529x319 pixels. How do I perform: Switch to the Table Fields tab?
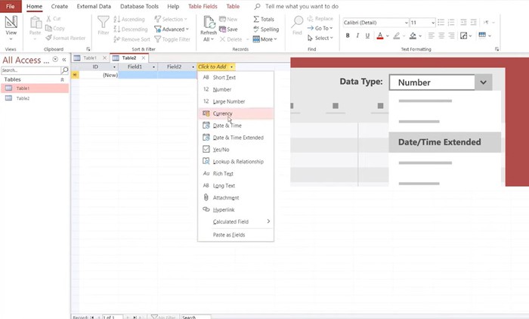(x=203, y=6)
